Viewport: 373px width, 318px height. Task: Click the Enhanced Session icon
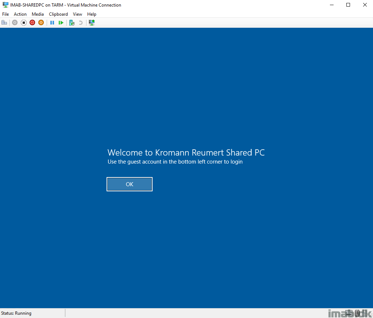pos(92,23)
